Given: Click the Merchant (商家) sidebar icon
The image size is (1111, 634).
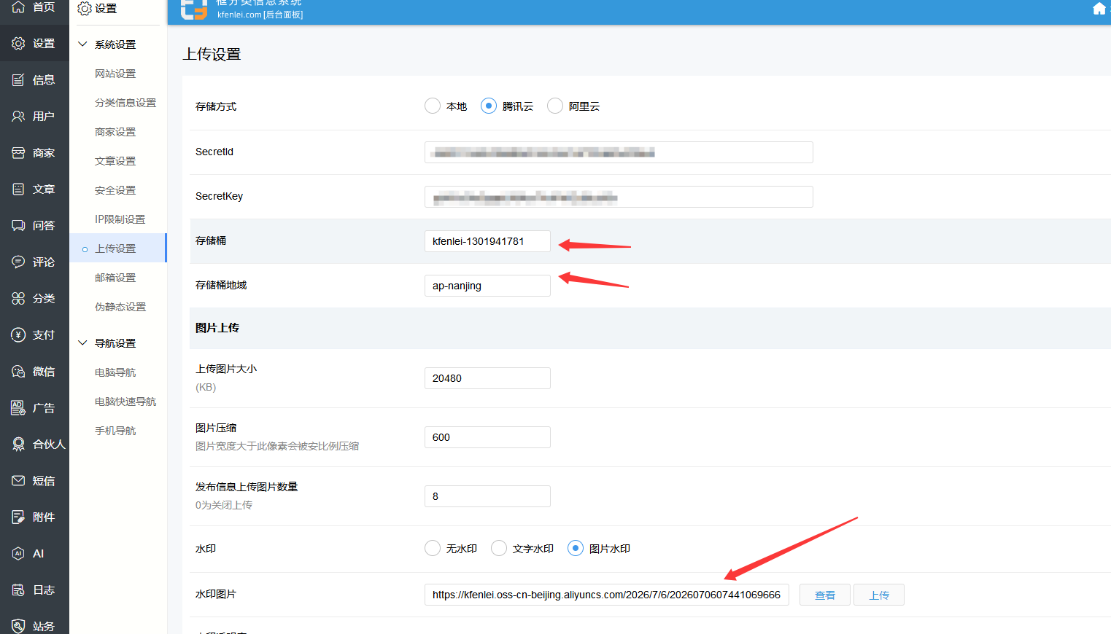Looking at the screenshot, I should 18,153.
